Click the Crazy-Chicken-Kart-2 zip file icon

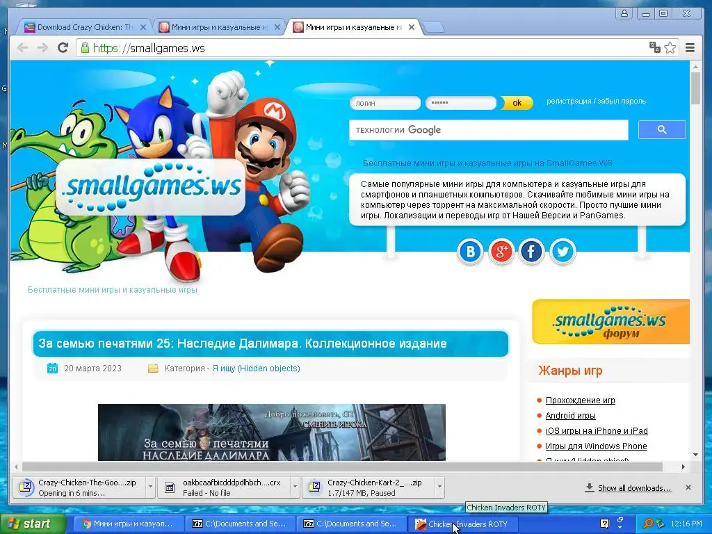coord(314,487)
